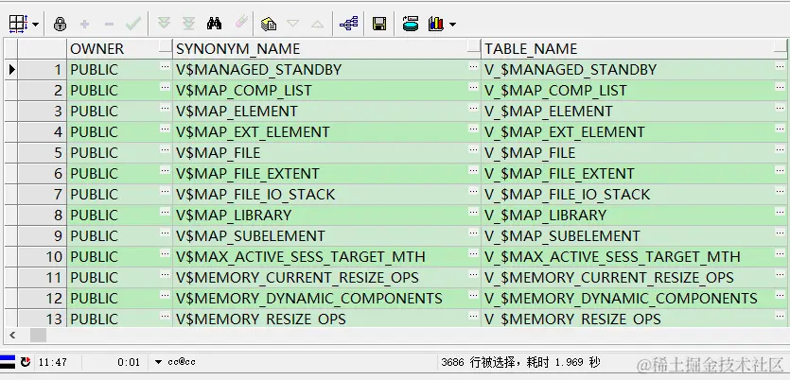Toggle the edit data padlock
This screenshot has width=790, height=380.
60,24
